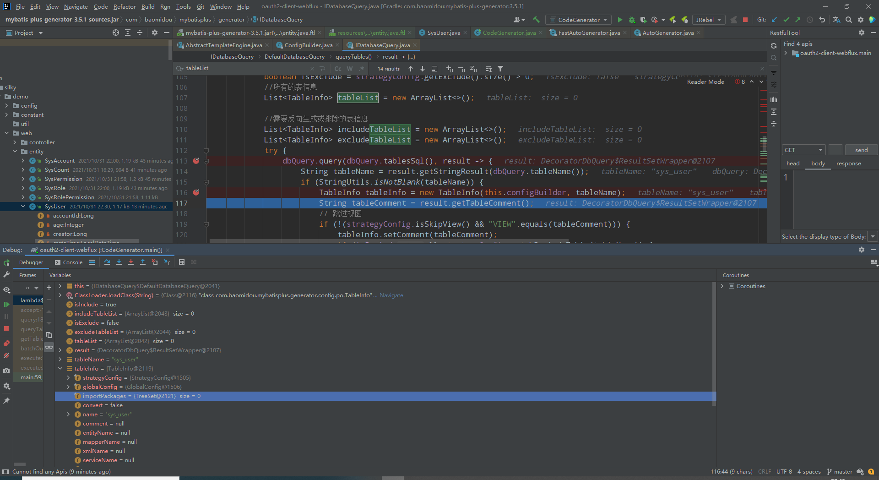Go to next search occurrence arrow

(x=423, y=69)
